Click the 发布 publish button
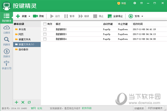Image resolution: width=167 pixels, height=111 pixels. pos(134,16)
